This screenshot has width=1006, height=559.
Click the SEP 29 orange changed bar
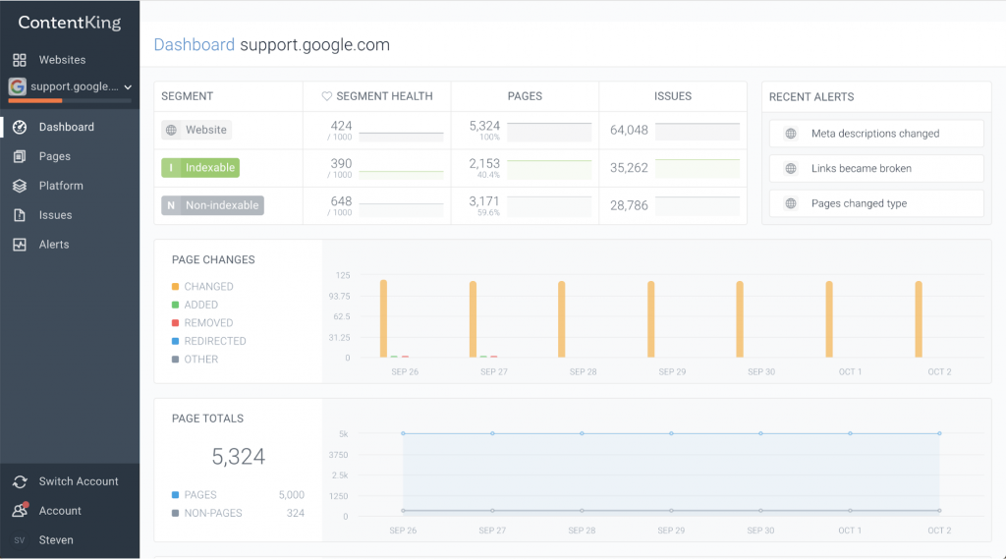650,319
